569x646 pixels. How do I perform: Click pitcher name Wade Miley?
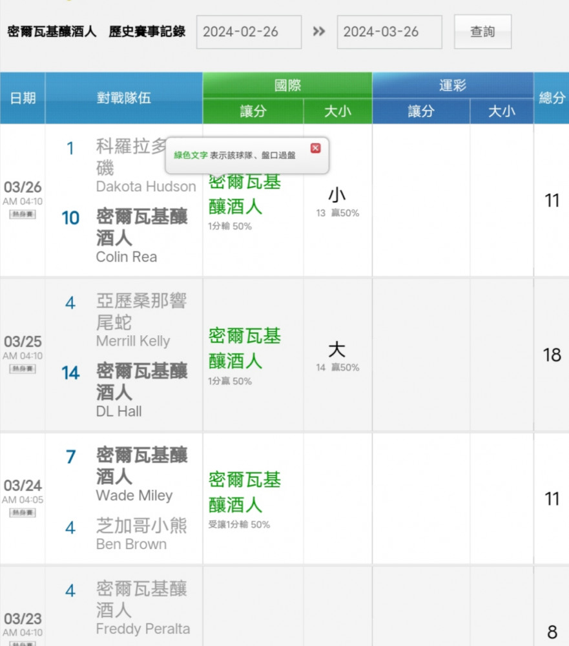[134, 495]
